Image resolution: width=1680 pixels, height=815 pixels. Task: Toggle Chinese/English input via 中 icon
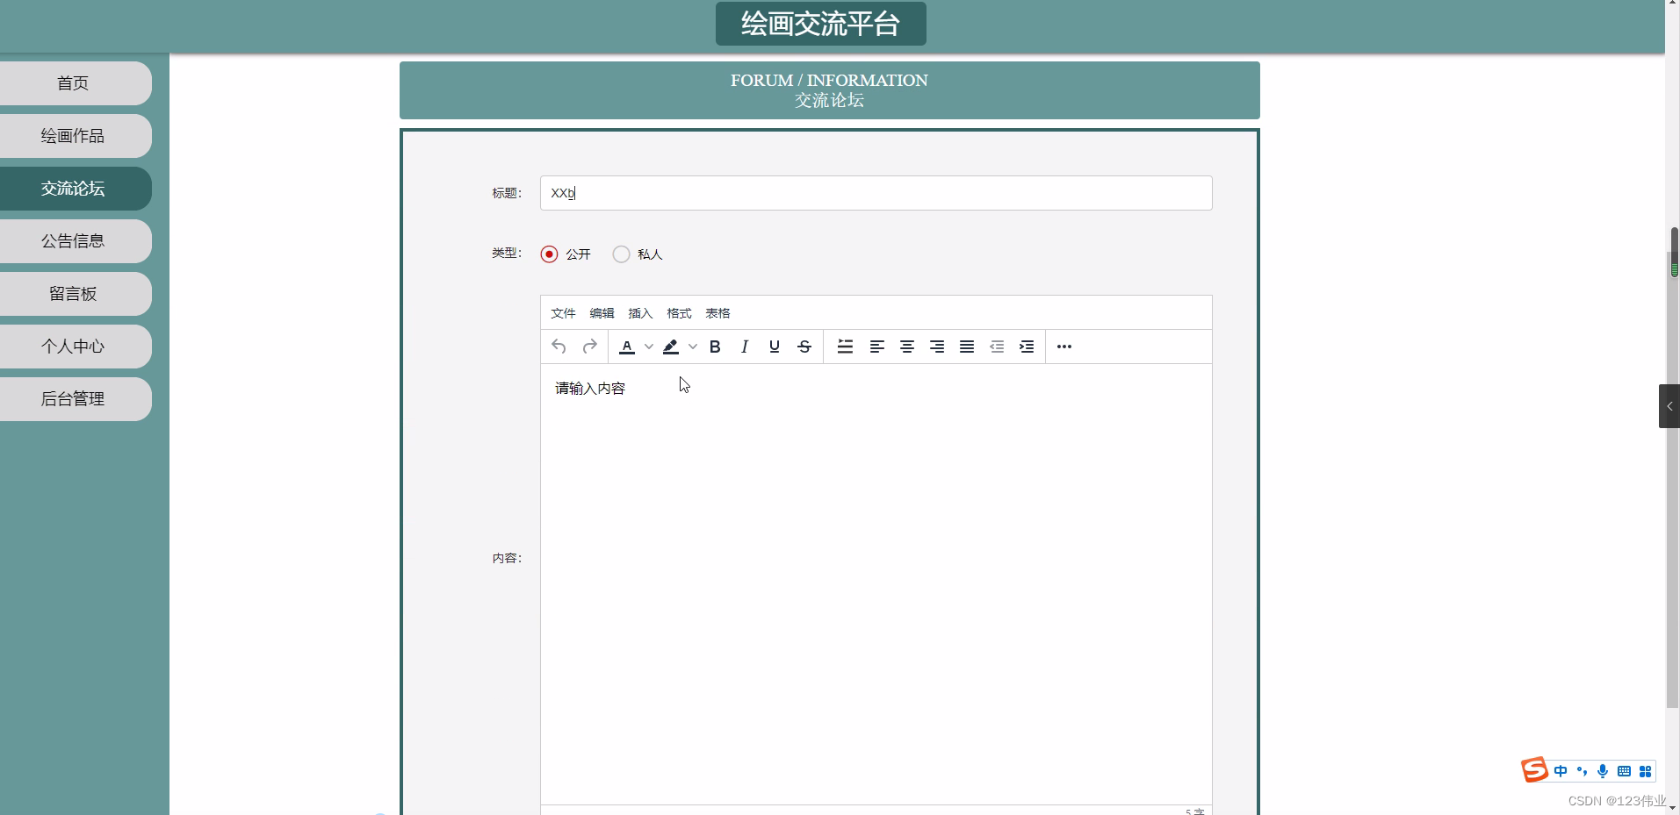pyautogui.click(x=1561, y=771)
